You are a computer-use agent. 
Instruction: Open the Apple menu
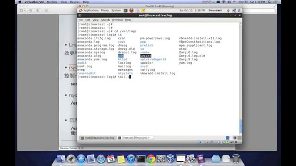pos(20,2)
